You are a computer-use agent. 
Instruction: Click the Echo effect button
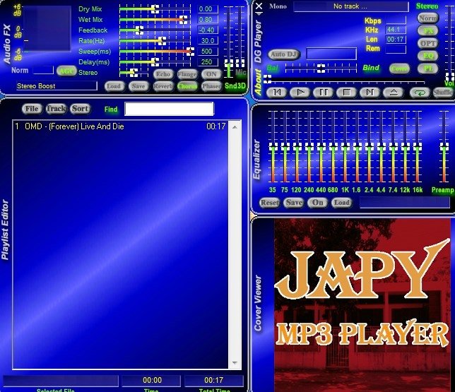click(163, 74)
